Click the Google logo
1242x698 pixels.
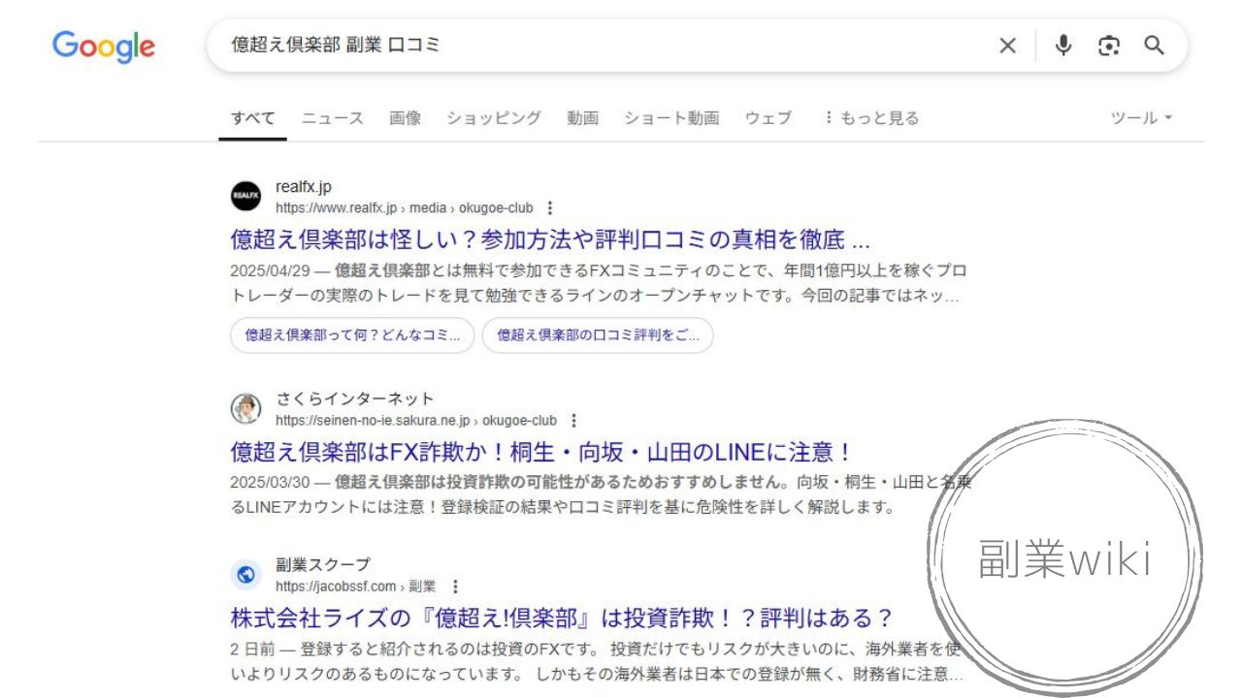click(104, 47)
